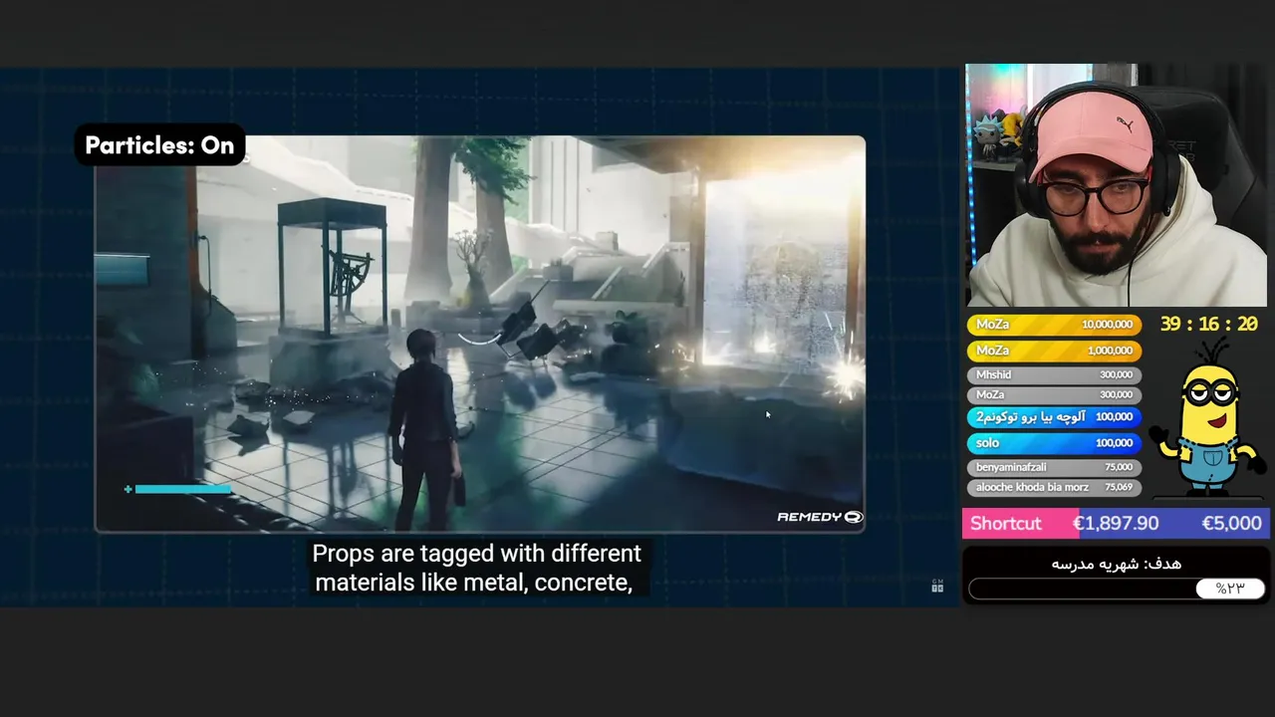Click the yellow minion character
The image size is (1275, 717).
[1206, 416]
